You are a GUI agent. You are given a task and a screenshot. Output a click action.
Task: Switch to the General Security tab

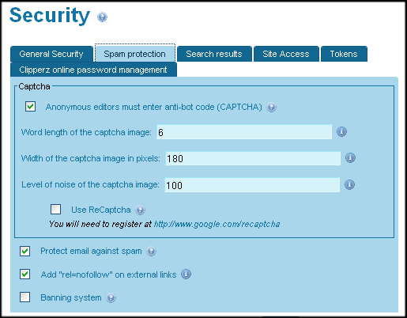click(51, 54)
